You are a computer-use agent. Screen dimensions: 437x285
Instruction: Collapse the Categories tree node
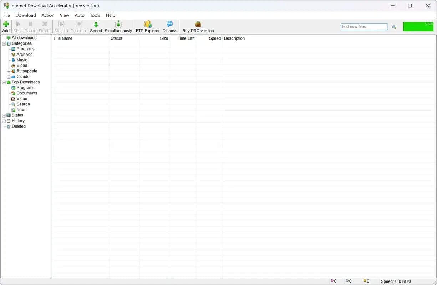[4, 44]
